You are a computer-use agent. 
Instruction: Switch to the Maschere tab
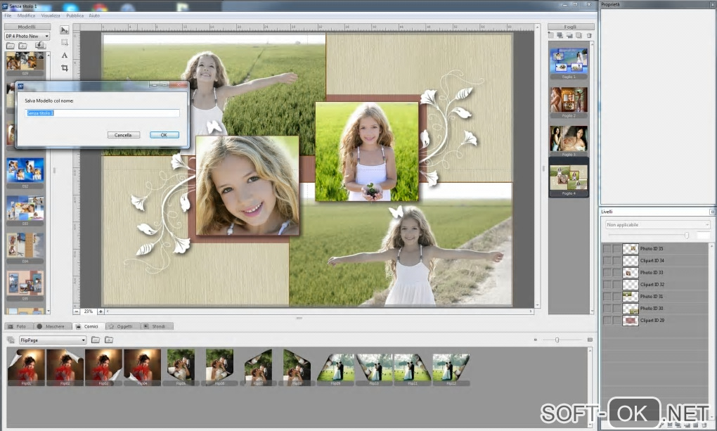click(x=51, y=326)
